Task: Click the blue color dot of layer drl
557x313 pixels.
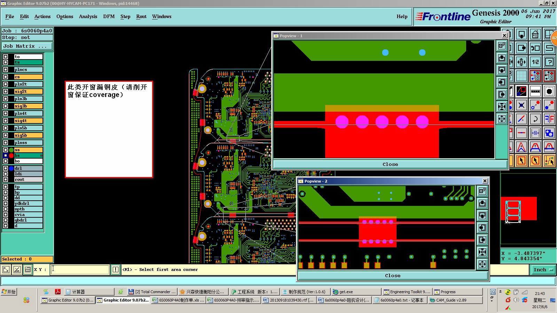Action: tap(11, 168)
